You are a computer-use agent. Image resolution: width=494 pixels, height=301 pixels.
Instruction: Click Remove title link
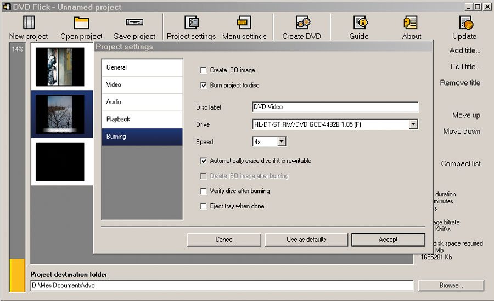tap(460, 83)
